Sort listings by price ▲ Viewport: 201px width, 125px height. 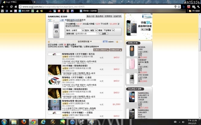[116, 50]
